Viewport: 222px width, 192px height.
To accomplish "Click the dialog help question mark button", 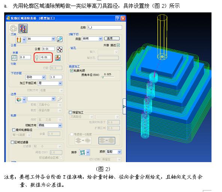I will pyautogui.click(x=118, y=18).
